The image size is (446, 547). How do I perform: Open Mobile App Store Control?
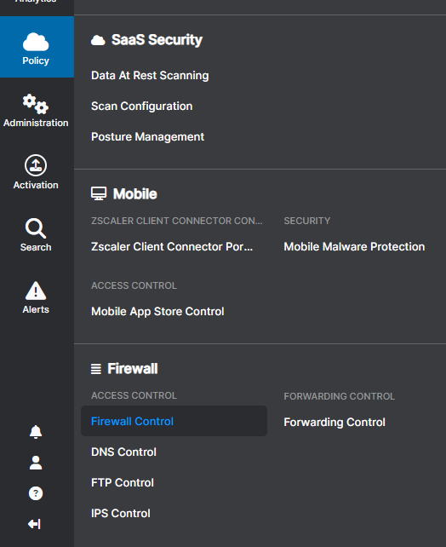click(157, 312)
